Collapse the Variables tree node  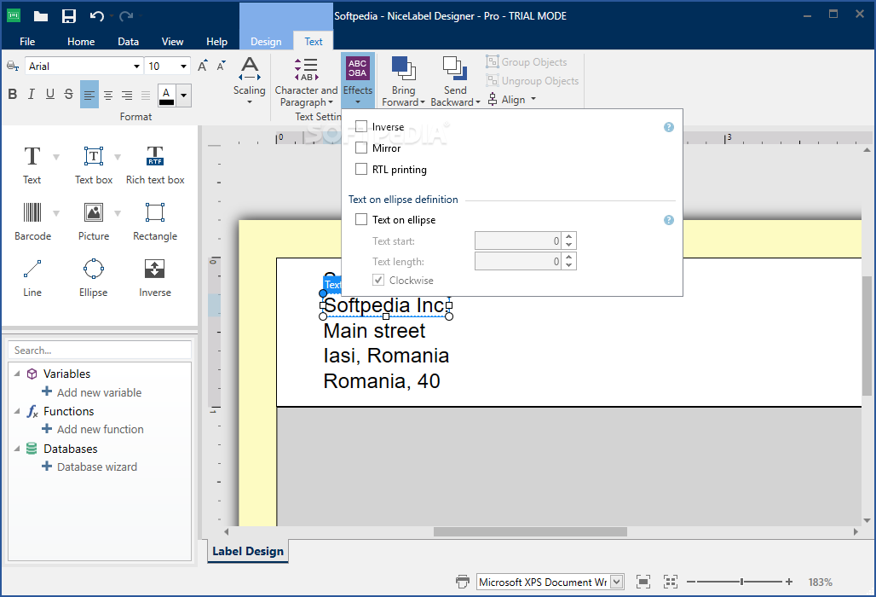(x=17, y=374)
